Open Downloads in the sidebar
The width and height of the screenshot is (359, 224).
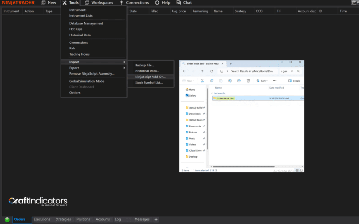194,114
